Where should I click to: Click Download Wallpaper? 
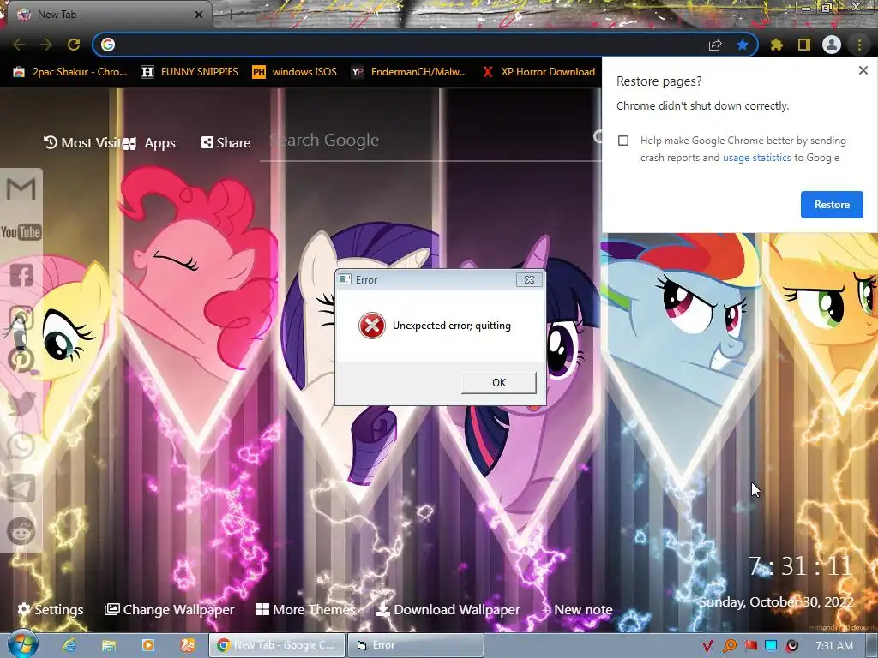[448, 609]
